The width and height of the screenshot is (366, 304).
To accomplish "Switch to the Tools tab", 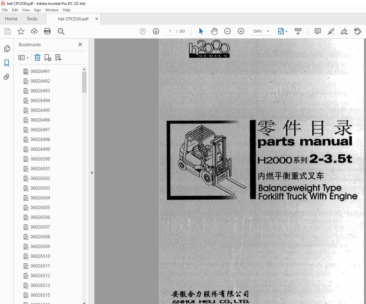I will [32, 19].
